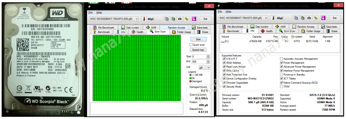Viewport: 346px width, 119px height.
Task: Click copy text icon in Error Scan window
Action: (x=167, y=19)
